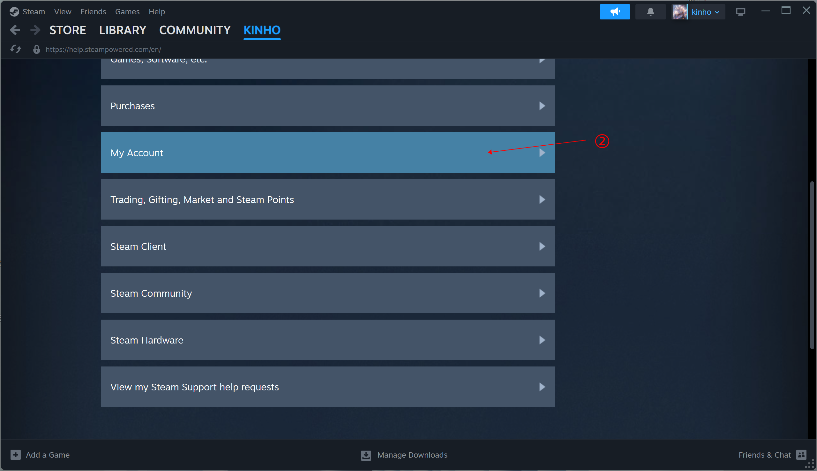This screenshot has height=471, width=817.
Task: Open the notifications bell
Action: tap(650, 12)
